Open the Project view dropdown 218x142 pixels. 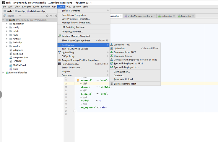(20, 16)
